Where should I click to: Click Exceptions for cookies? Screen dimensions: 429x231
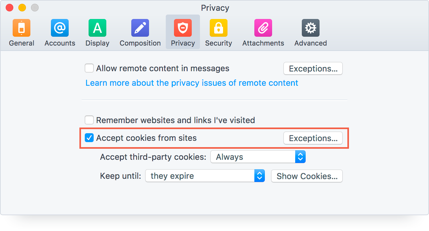pyautogui.click(x=313, y=138)
